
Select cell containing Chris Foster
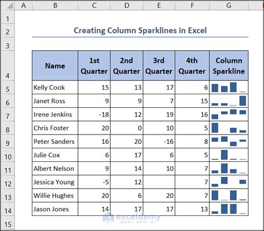click(55, 128)
